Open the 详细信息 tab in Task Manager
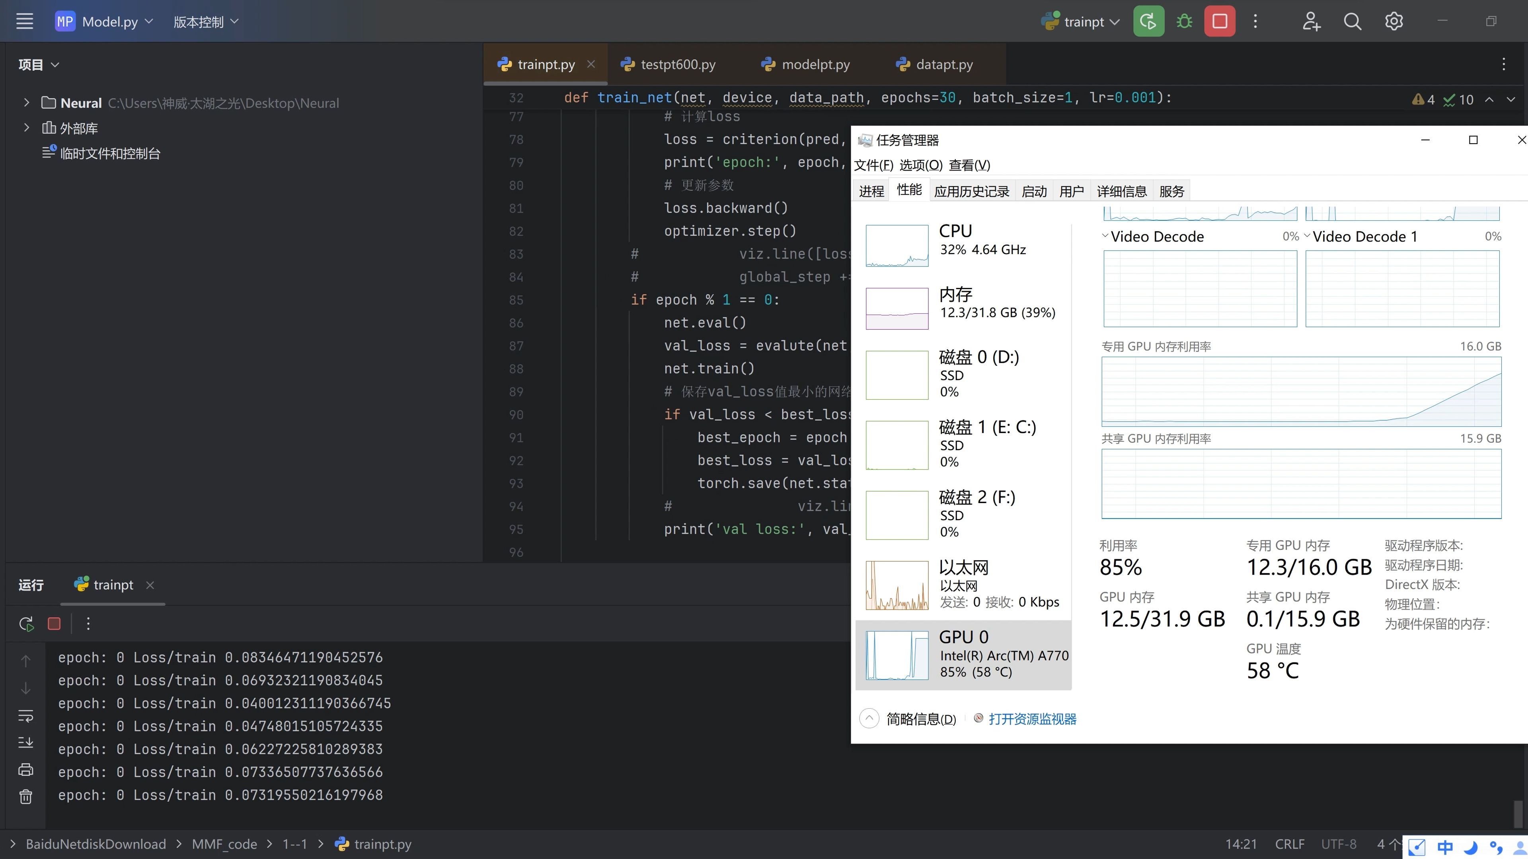Image resolution: width=1528 pixels, height=859 pixels. pos(1121,191)
